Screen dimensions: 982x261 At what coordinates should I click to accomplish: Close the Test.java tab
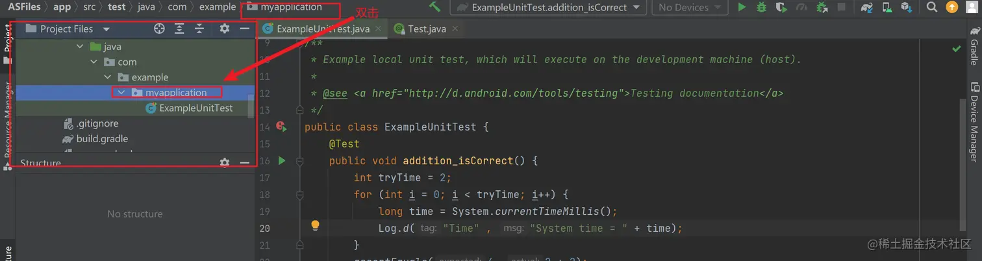pyautogui.click(x=455, y=29)
